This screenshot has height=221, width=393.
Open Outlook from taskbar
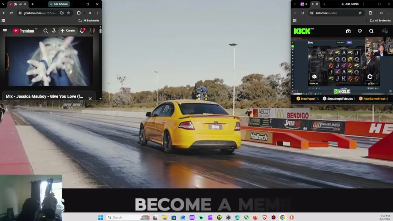pyautogui.click(x=183, y=217)
